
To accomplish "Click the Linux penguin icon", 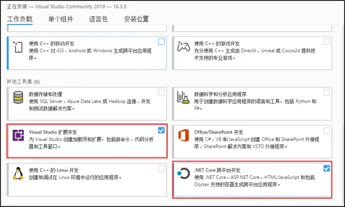I will pos(18,174).
